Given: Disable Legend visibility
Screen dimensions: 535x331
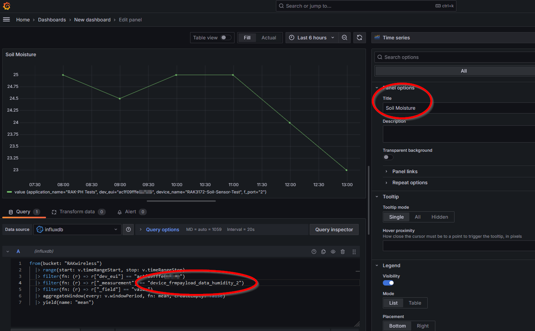Looking at the screenshot, I should (x=388, y=282).
